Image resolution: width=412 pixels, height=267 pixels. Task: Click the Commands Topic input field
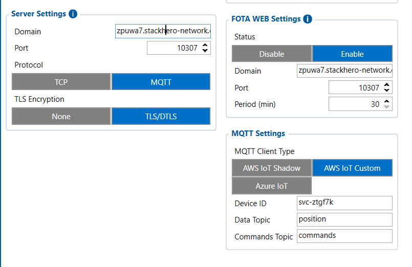[x=344, y=236]
